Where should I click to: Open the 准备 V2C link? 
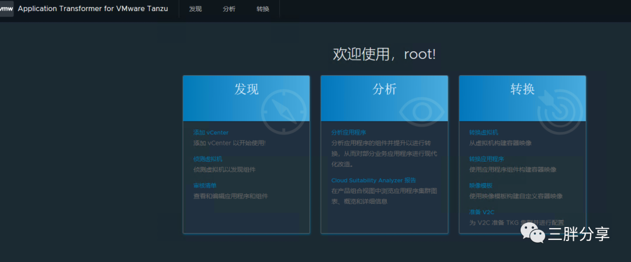tap(481, 212)
